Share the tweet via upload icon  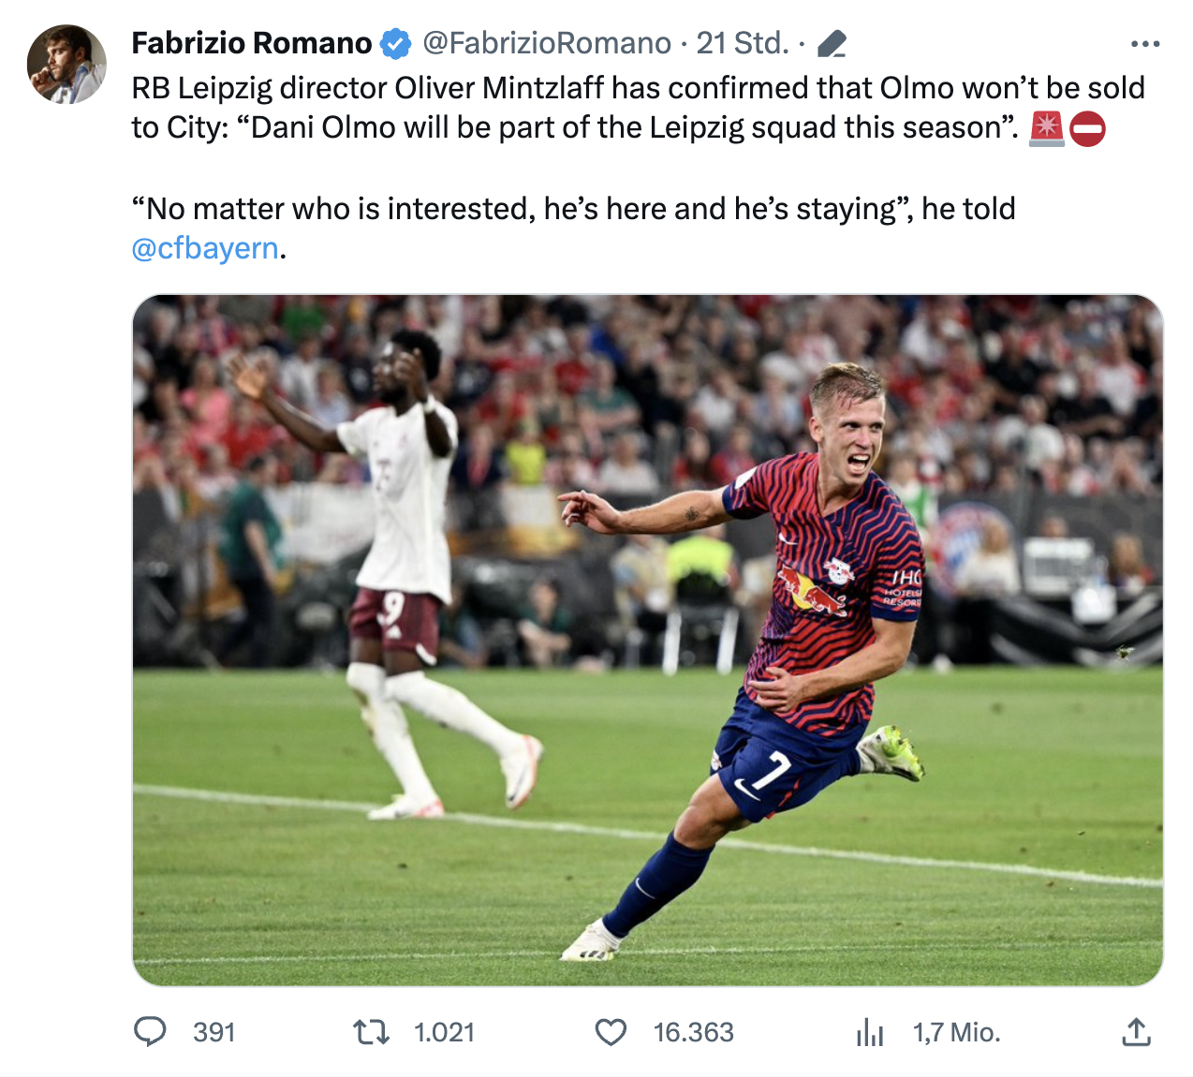tap(1135, 1032)
